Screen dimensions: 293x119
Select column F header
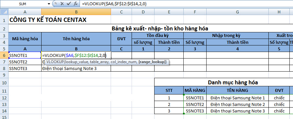click(195, 12)
